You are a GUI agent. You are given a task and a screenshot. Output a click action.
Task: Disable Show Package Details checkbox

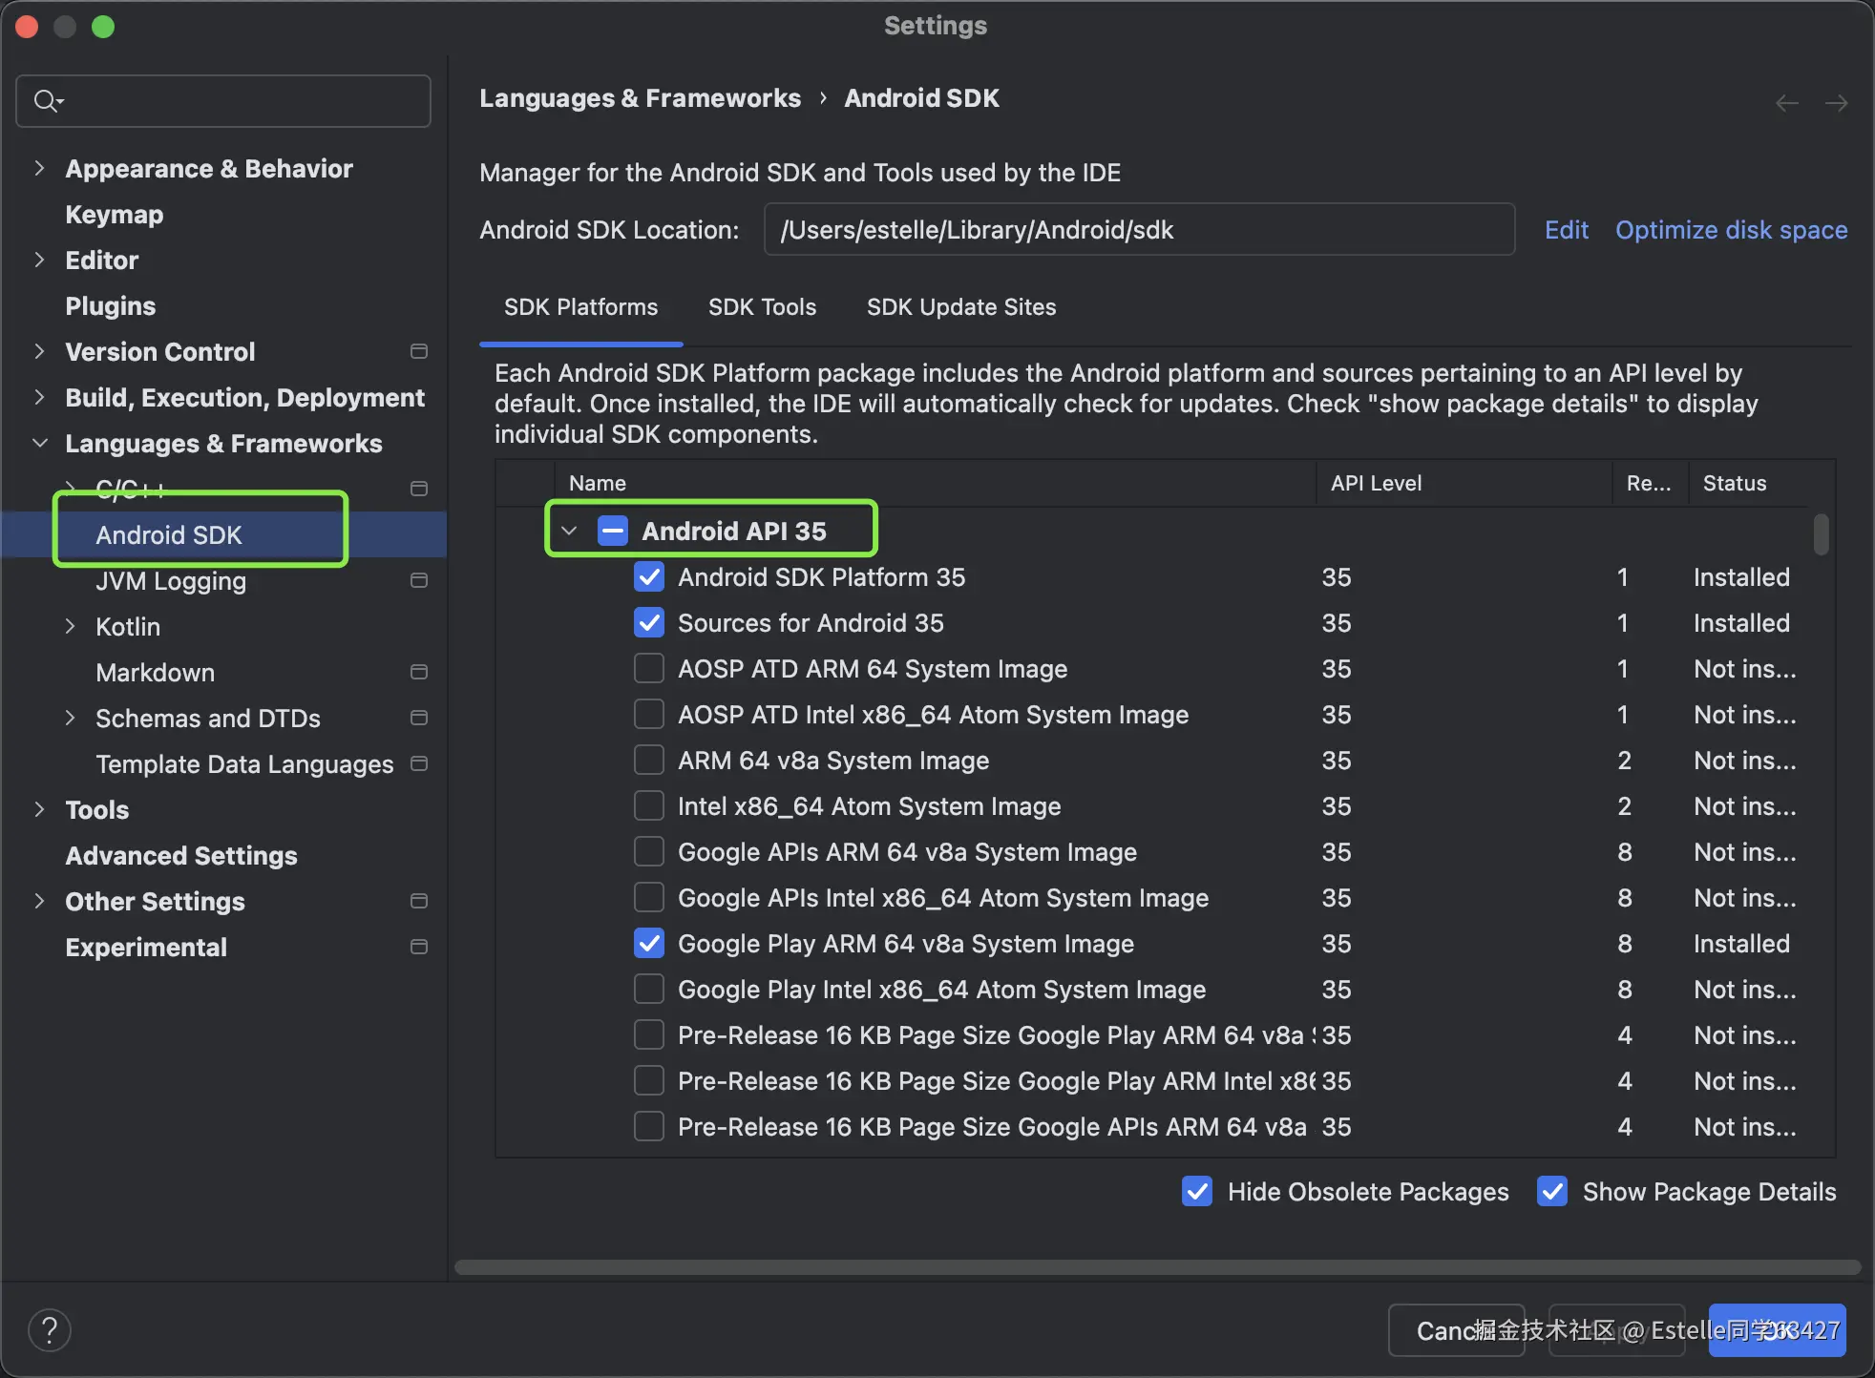[1552, 1191]
